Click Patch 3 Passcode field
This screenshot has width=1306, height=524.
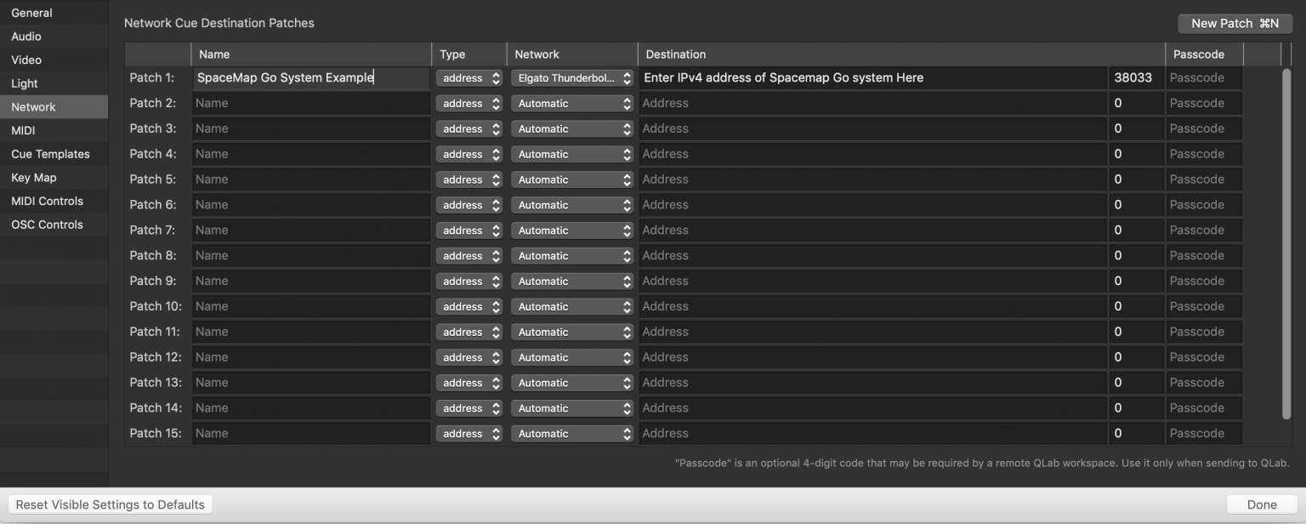[1204, 128]
